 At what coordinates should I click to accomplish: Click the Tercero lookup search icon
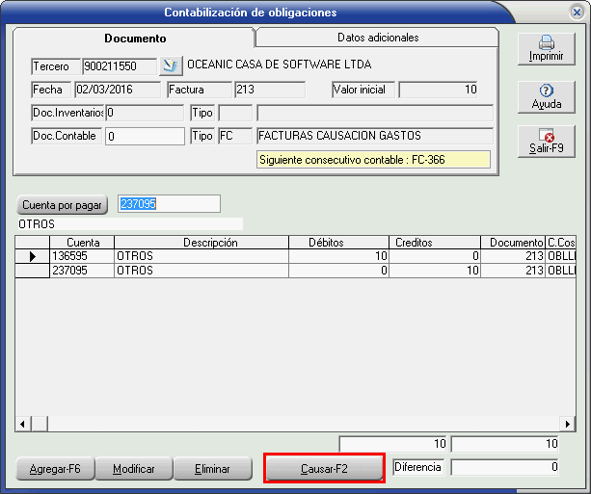(170, 65)
